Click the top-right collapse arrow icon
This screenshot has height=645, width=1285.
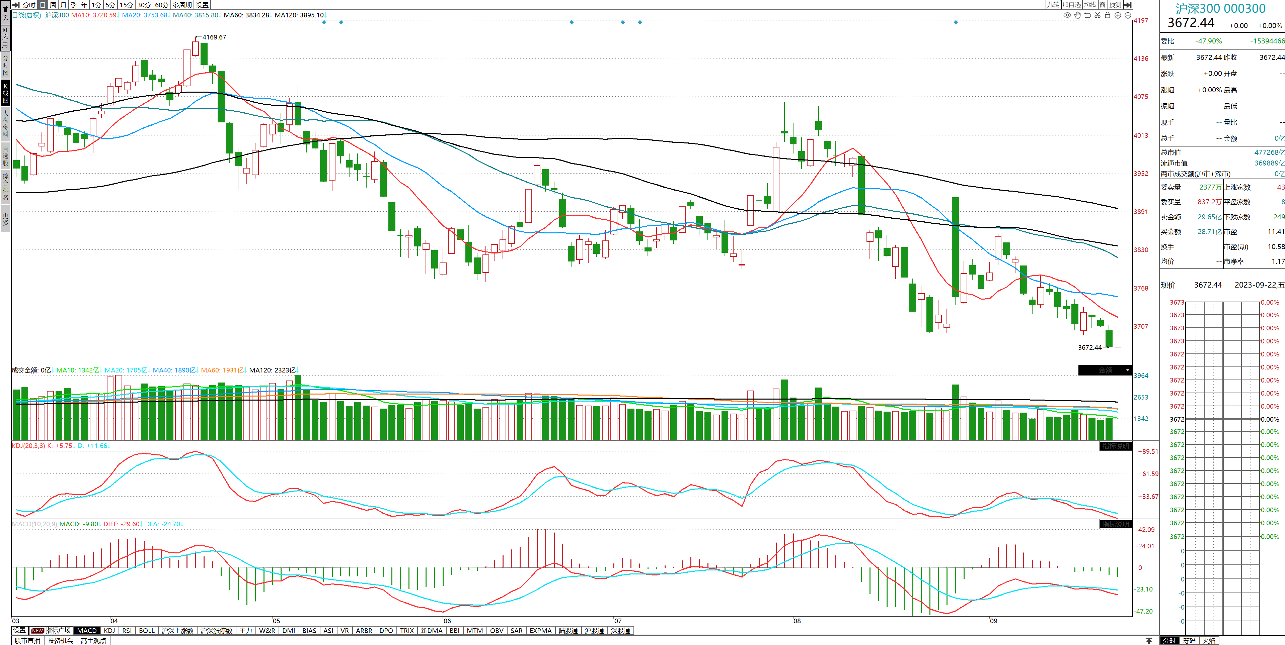click(x=1127, y=5)
